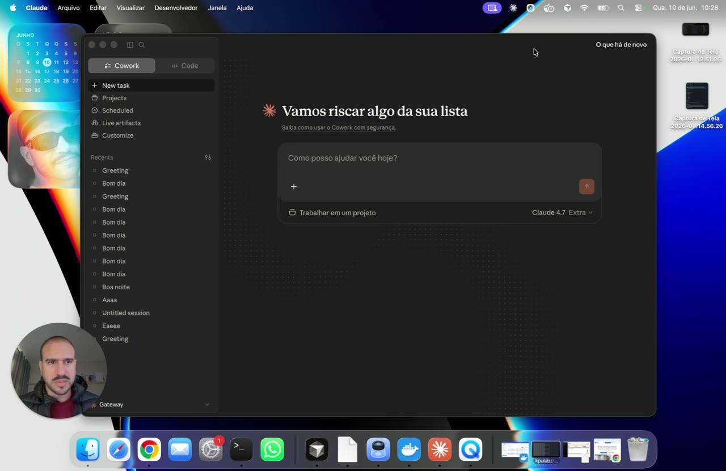Screen dimensions: 726x471
Task: Open the Visualizar menu
Action: (x=130, y=8)
